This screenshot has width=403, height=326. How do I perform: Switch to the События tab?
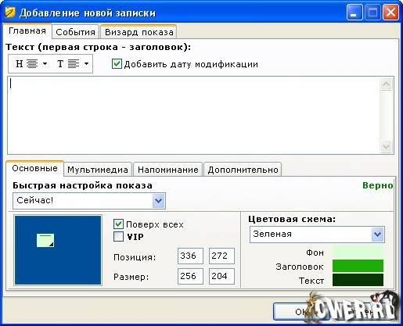tap(75, 32)
